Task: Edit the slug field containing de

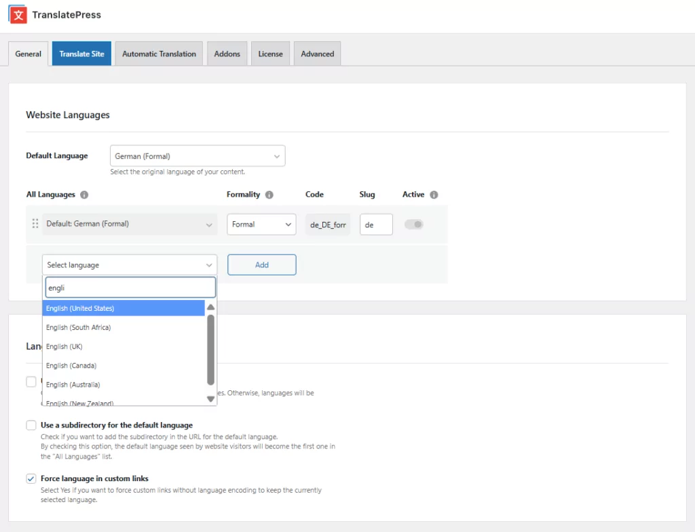Action: pyautogui.click(x=376, y=225)
